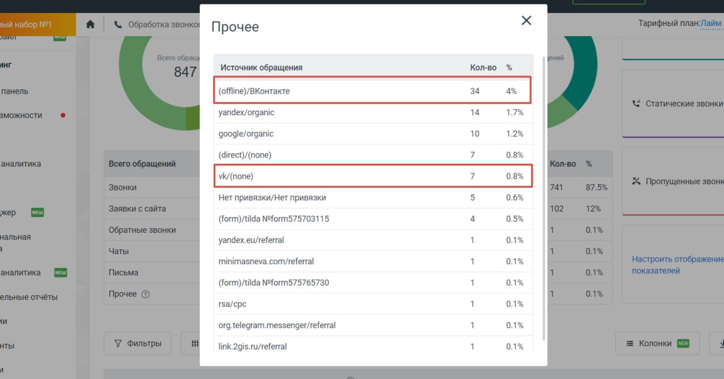Click the Пропущенные звонки missed-call icon

click(636, 181)
